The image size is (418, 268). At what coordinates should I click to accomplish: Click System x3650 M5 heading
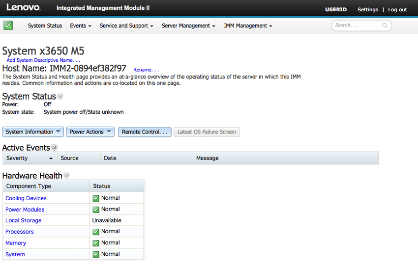(43, 51)
